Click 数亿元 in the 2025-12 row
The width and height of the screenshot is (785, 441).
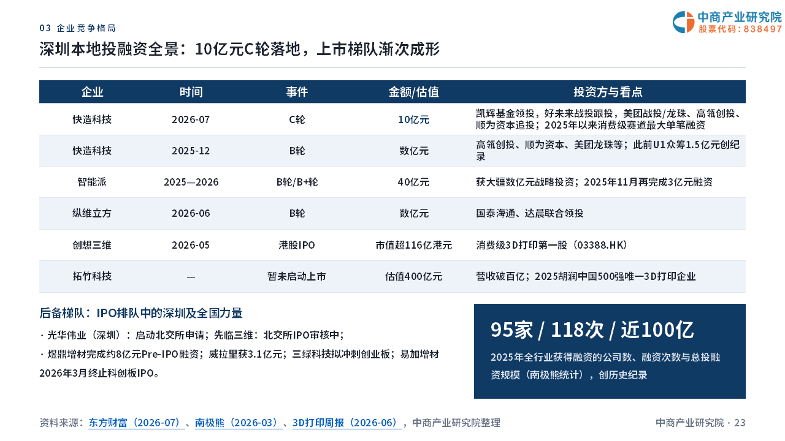tap(414, 151)
